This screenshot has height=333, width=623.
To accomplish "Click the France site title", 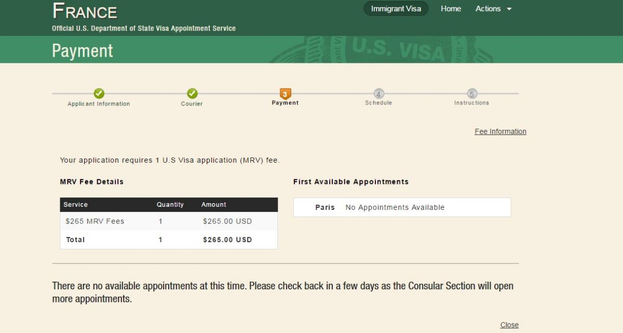I will coord(85,11).
